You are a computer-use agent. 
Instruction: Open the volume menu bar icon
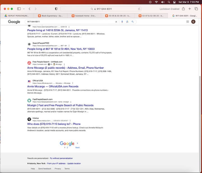(163, 2)
